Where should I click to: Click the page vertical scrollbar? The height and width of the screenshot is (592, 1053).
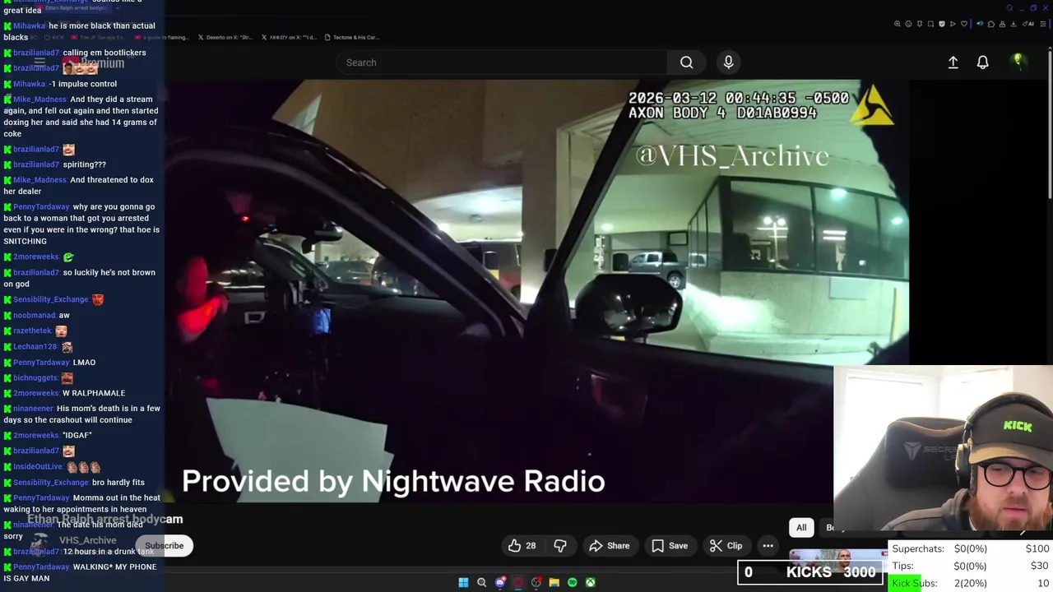coord(1050,123)
